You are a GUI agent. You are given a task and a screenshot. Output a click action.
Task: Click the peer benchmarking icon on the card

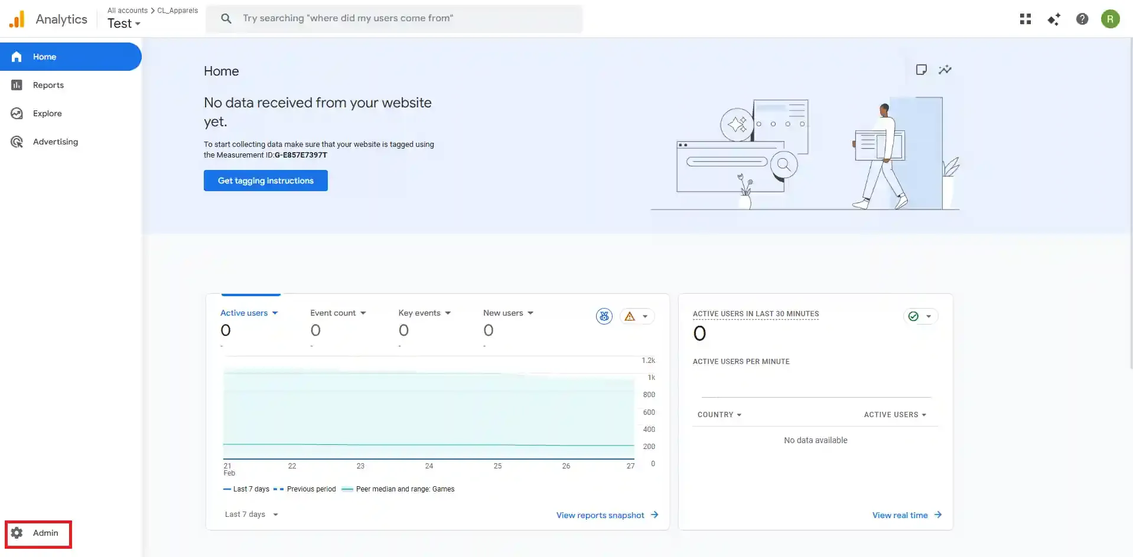pos(604,316)
